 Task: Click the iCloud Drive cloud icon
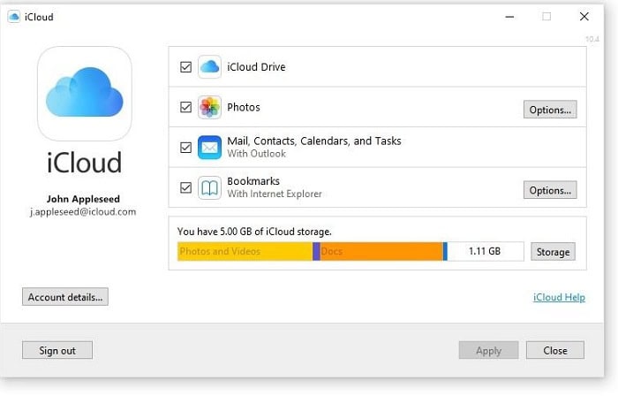coord(209,67)
